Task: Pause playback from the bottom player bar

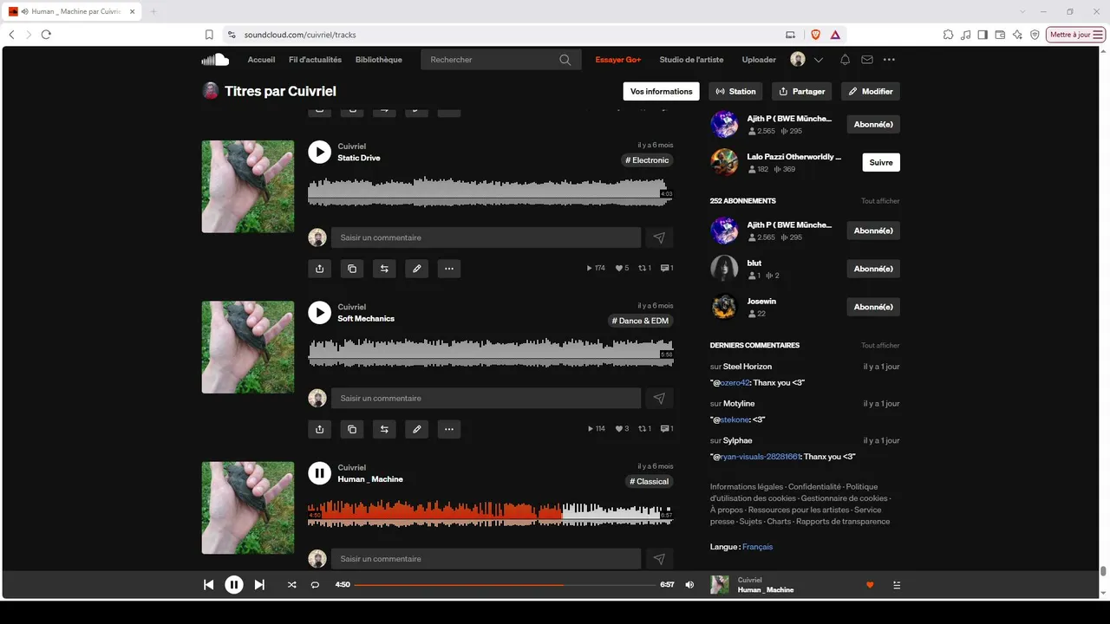Action: point(234,585)
